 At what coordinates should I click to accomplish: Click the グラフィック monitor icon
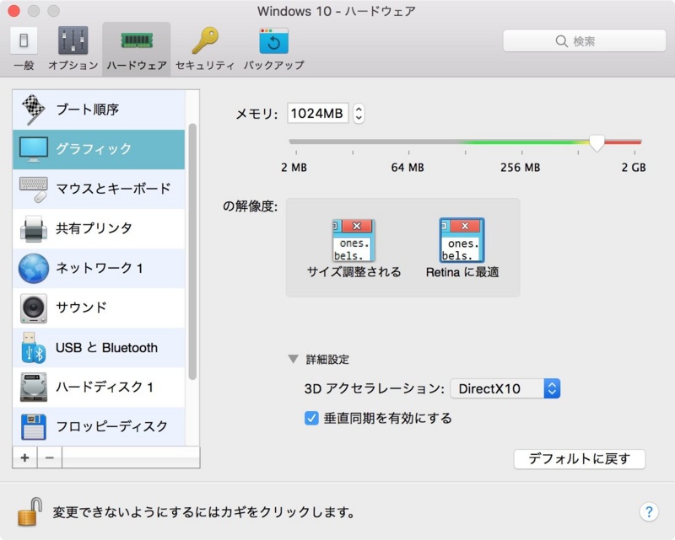coord(33,149)
